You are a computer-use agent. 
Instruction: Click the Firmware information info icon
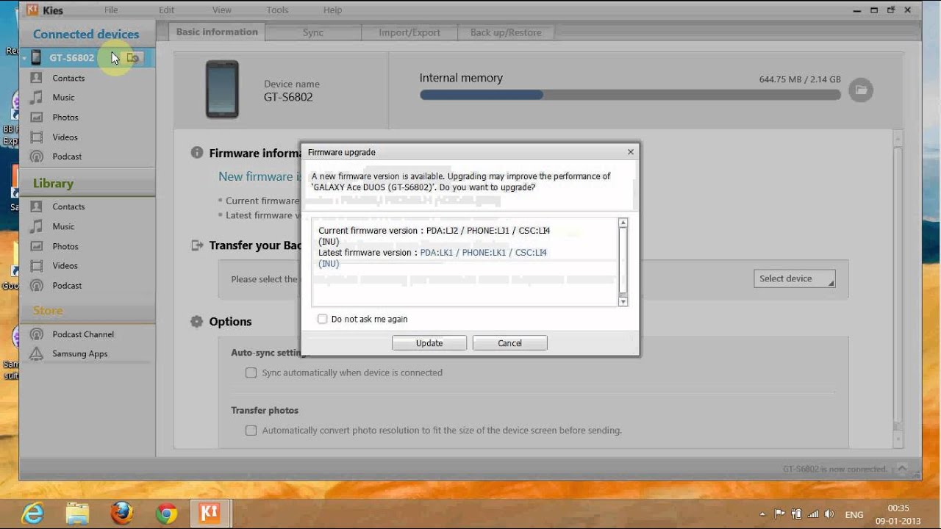(x=197, y=153)
